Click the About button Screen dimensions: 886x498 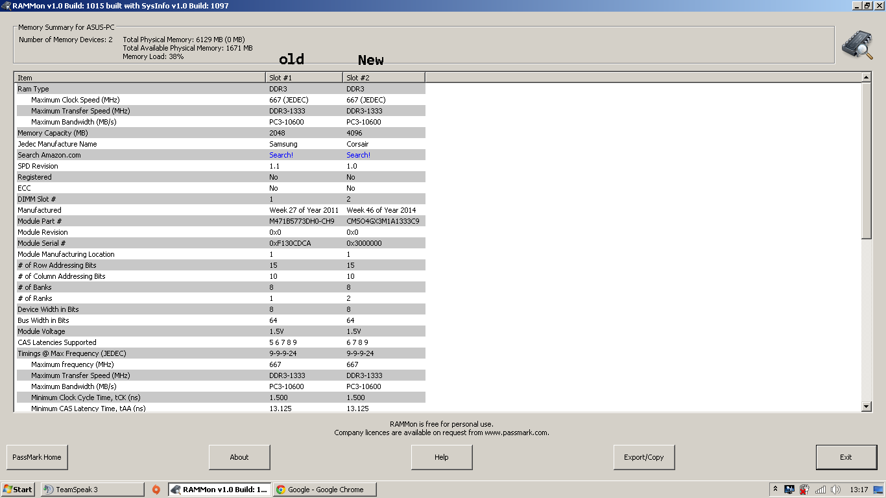tap(239, 457)
